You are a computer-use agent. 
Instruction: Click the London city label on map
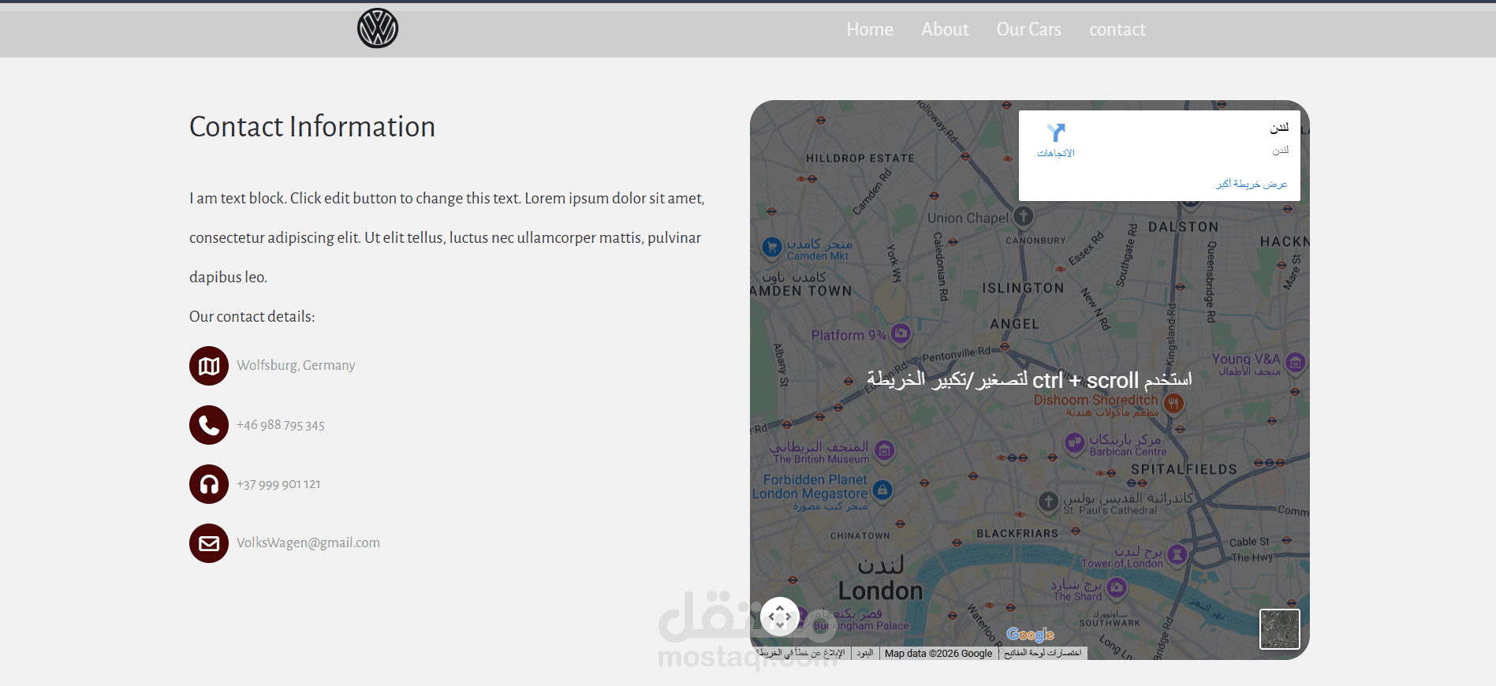pos(880,591)
